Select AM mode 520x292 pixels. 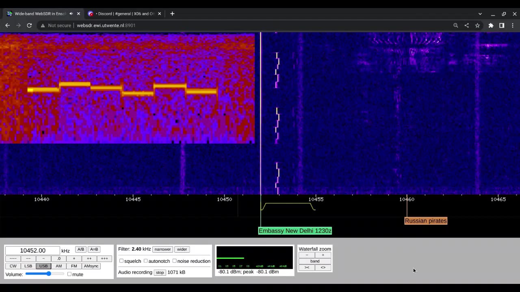[x=58, y=266]
